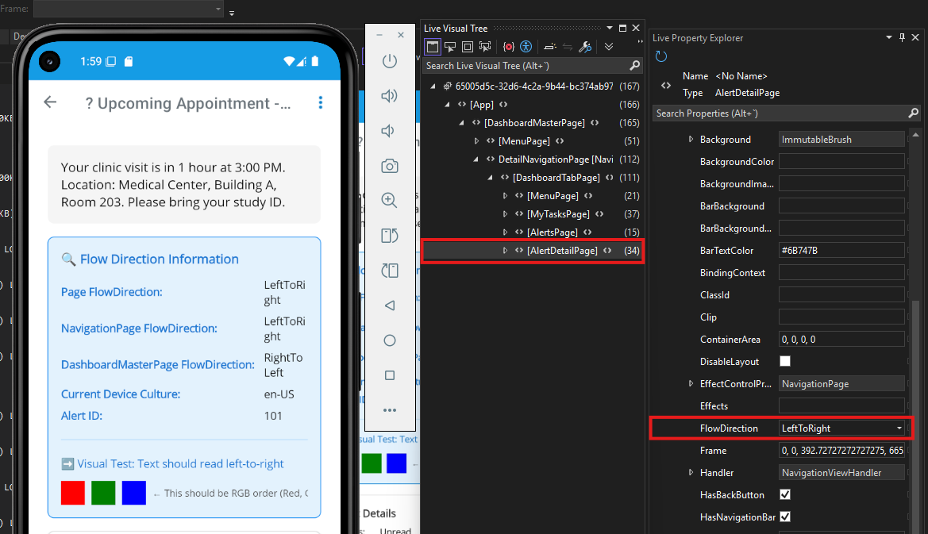Image resolution: width=928 pixels, height=534 pixels.
Task: Open emulator extended controls three dots
Action: click(390, 410)
